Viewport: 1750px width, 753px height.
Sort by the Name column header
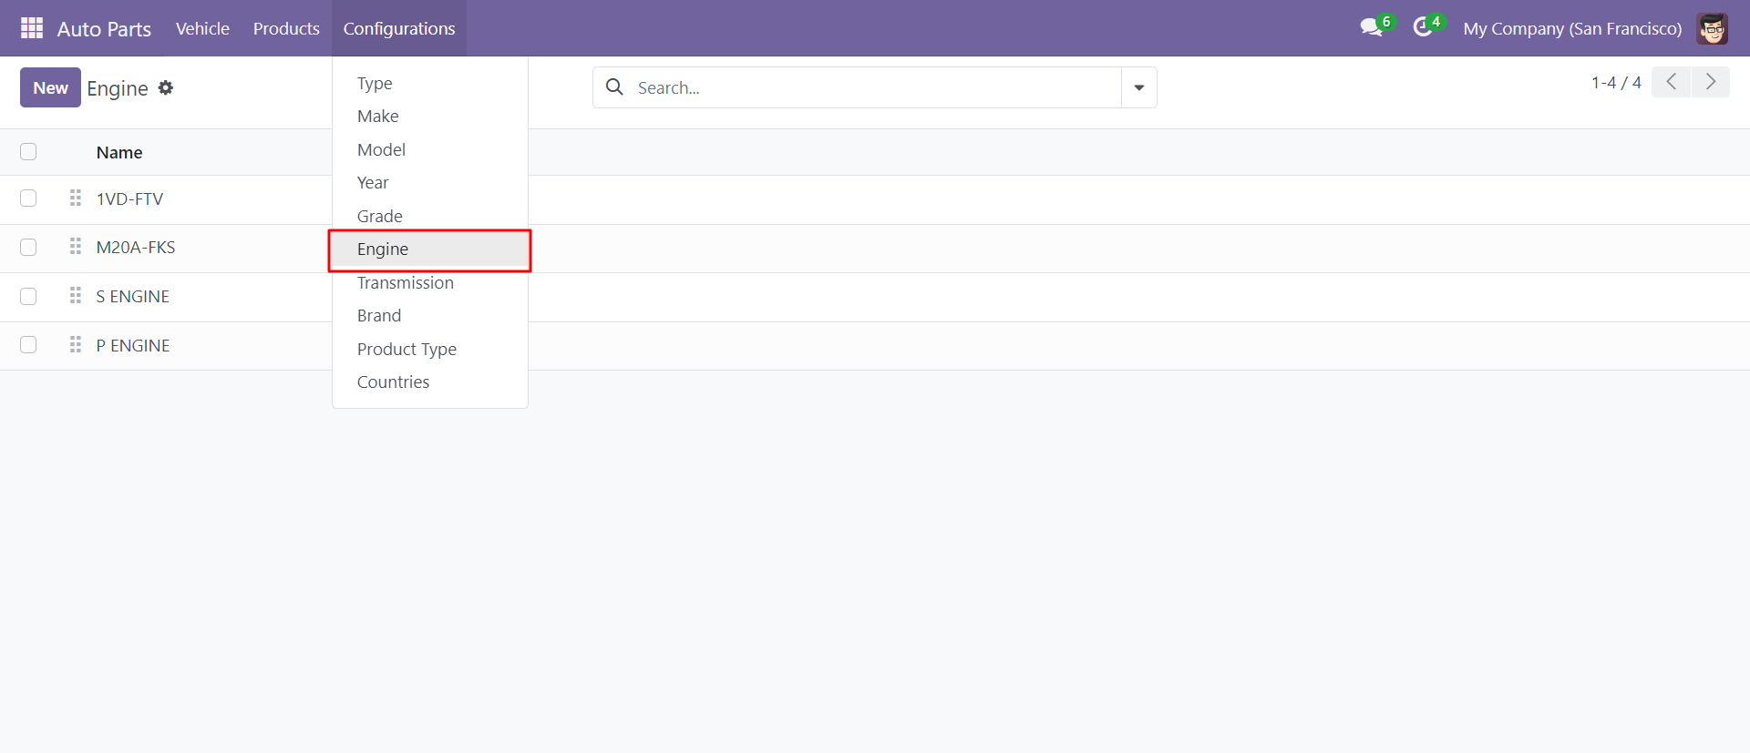pyautogui.click(x=119, y=152)
